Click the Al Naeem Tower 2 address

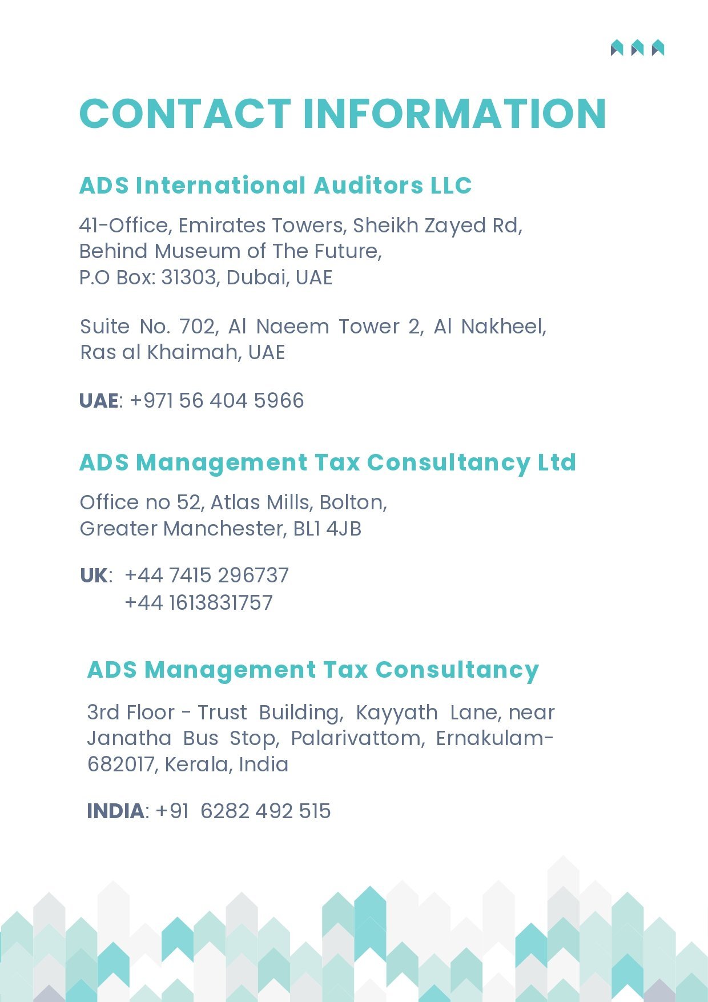point(313,327)
